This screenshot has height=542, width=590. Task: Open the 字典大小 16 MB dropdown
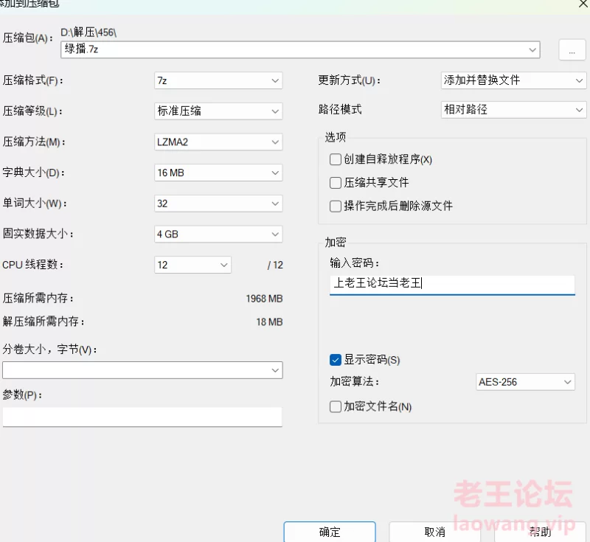click(x=218, y=173)
